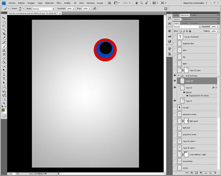The width and height of the screenshot is (221, 176).
Task: Open the Arrange Documents icon
Action: (155, 3)
